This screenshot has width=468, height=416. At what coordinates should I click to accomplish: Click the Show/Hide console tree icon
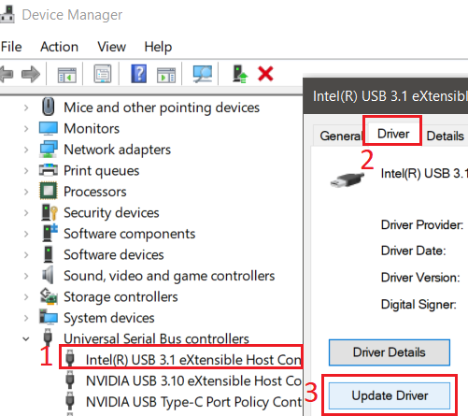pyautogui.click(x=67, y=75)
